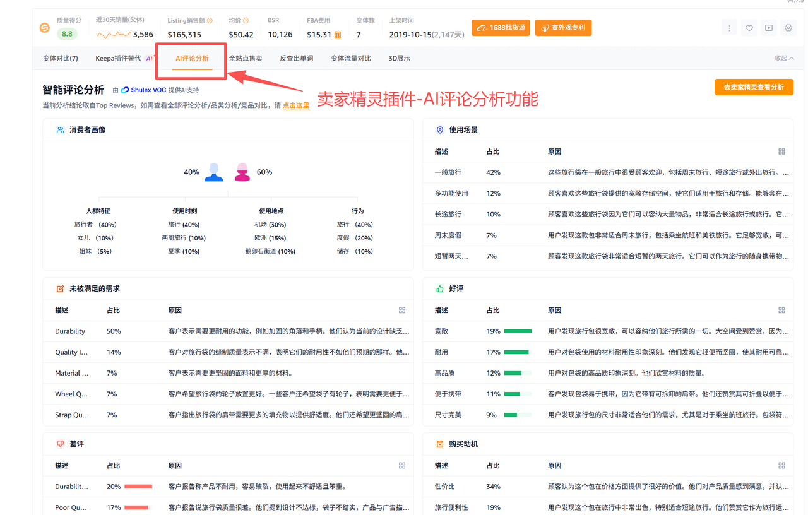The image size is (808, 515).
Task: Click the 去卖家精灵查看分析 button
Action: [x=753, y=87]
